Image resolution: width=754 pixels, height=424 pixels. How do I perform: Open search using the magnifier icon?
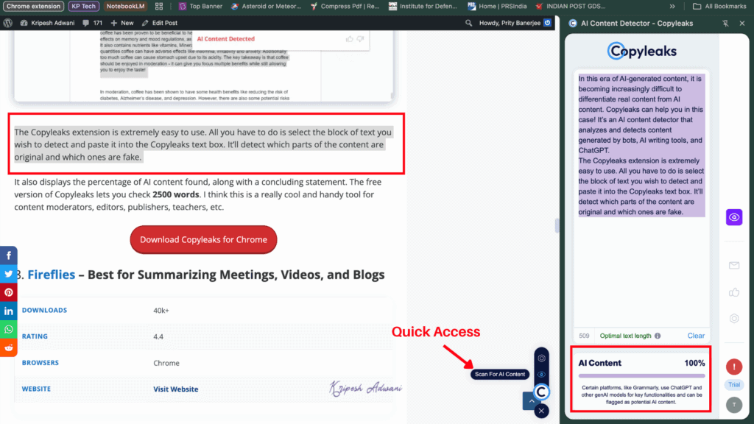click(468, 23)
